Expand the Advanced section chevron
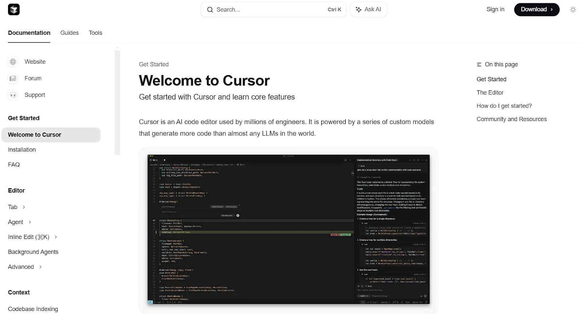The height and width of the screenshot is (314, 581). pyautogui.click(x=40, y=267)
